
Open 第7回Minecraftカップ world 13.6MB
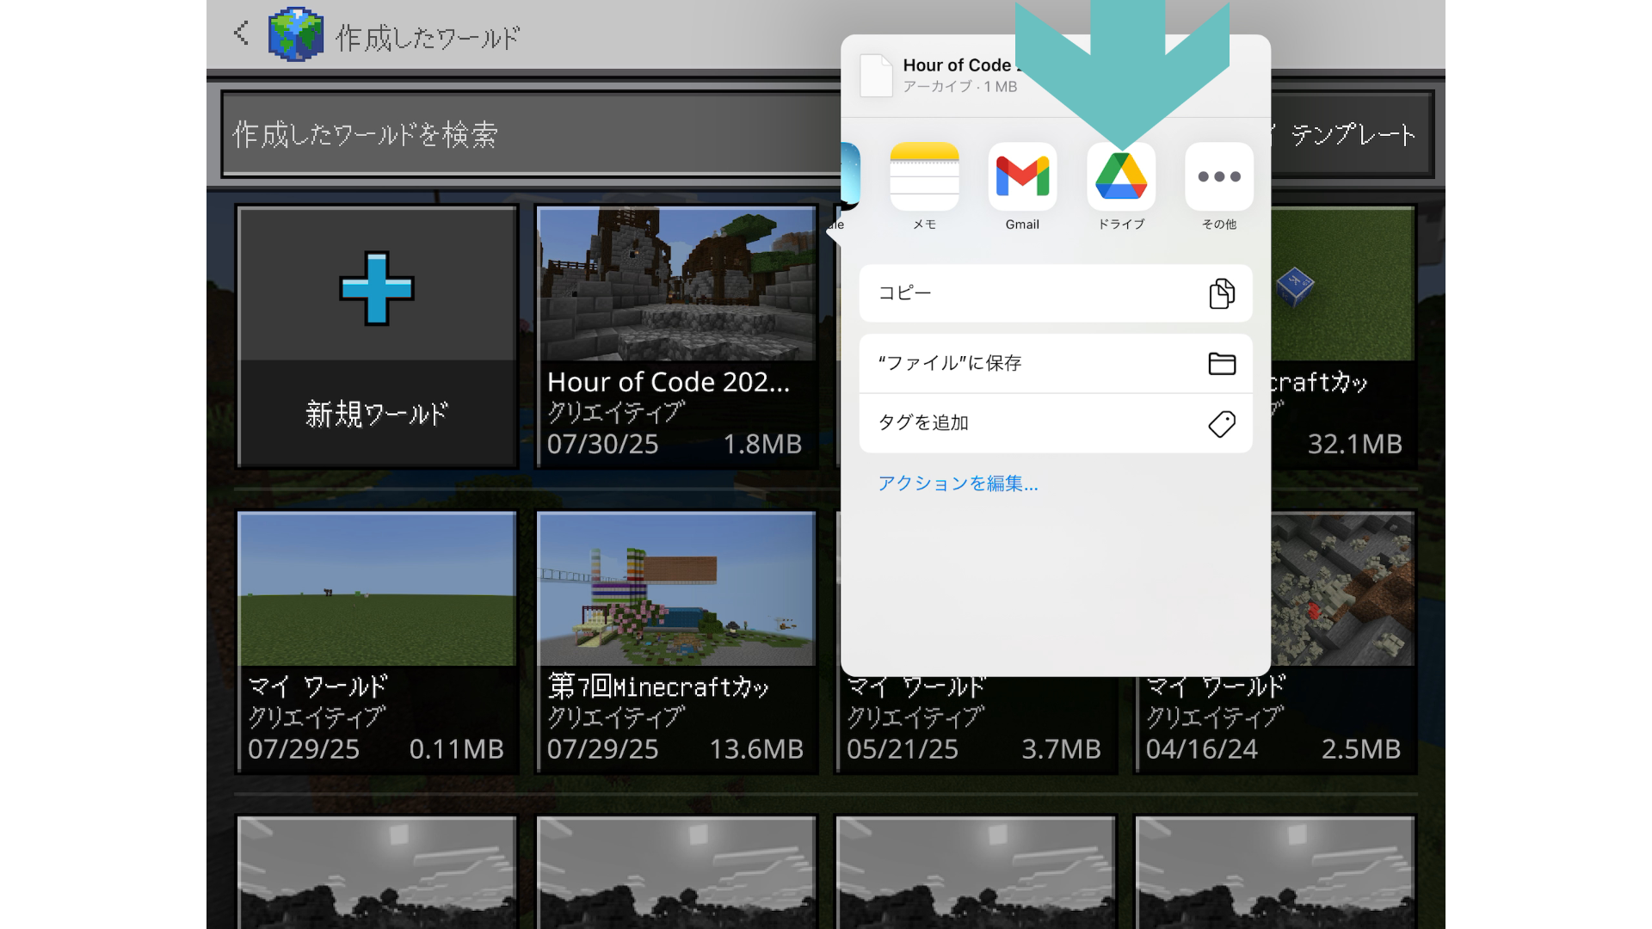pos(676,641)
